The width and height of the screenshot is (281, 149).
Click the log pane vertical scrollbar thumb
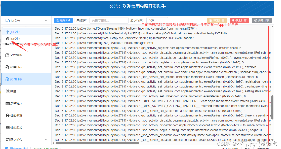point(273,107)
